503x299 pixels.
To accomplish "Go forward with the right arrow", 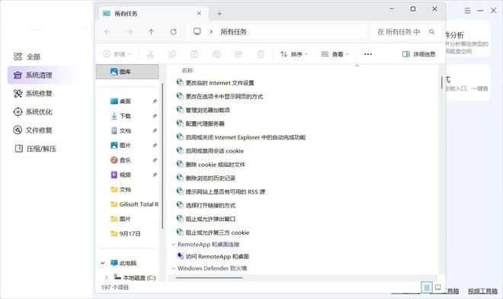I will click(130, 32).
